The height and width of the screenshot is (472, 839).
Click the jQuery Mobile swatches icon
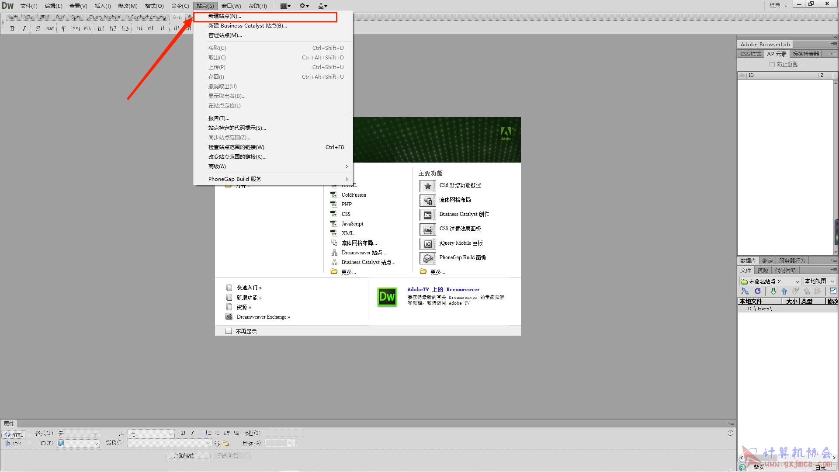428,244
